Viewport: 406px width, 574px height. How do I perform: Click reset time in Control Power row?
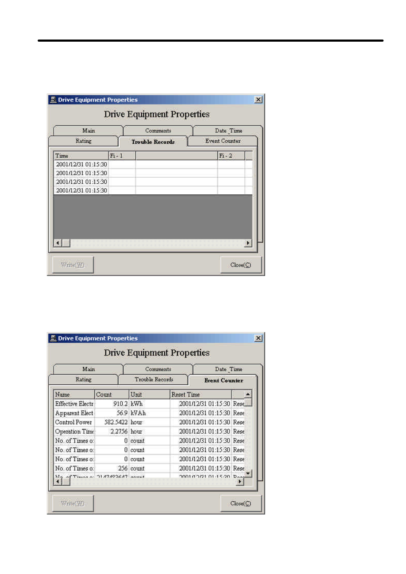201,422
